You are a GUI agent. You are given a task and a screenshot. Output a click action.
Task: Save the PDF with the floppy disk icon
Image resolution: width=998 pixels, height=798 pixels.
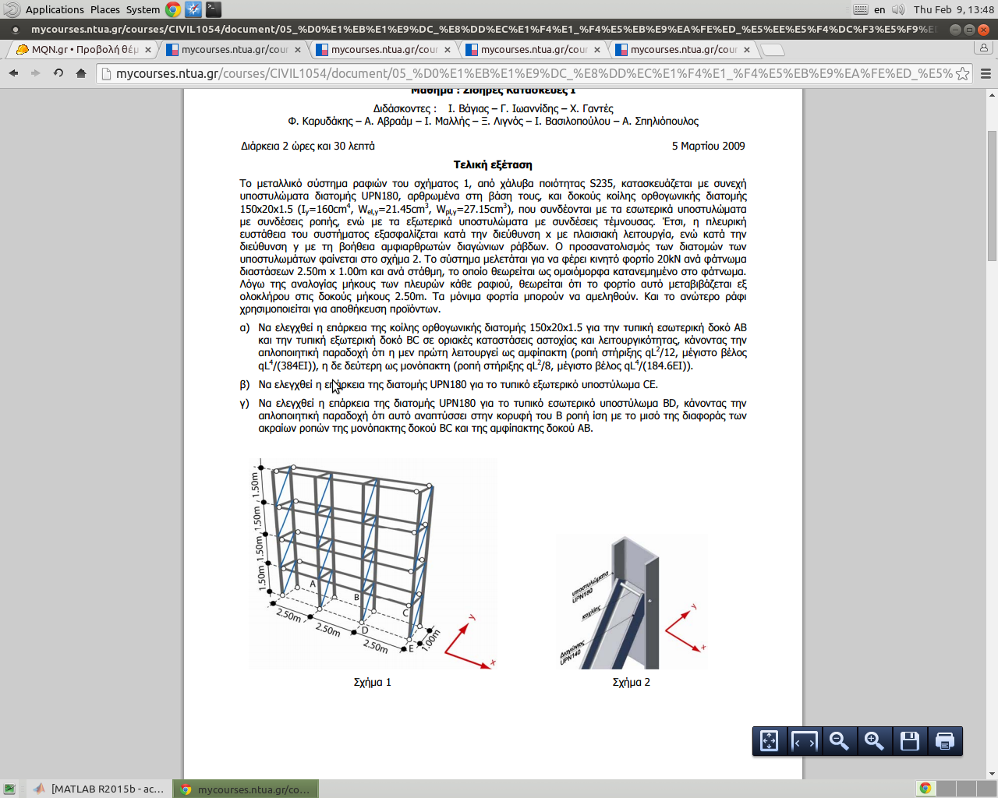(x=909, y=741)
